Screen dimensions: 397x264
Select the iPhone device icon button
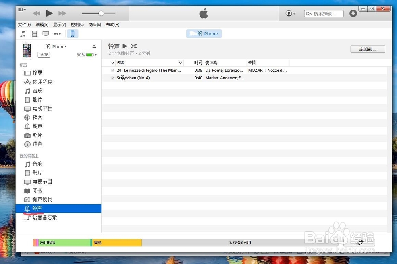point(73,34)
